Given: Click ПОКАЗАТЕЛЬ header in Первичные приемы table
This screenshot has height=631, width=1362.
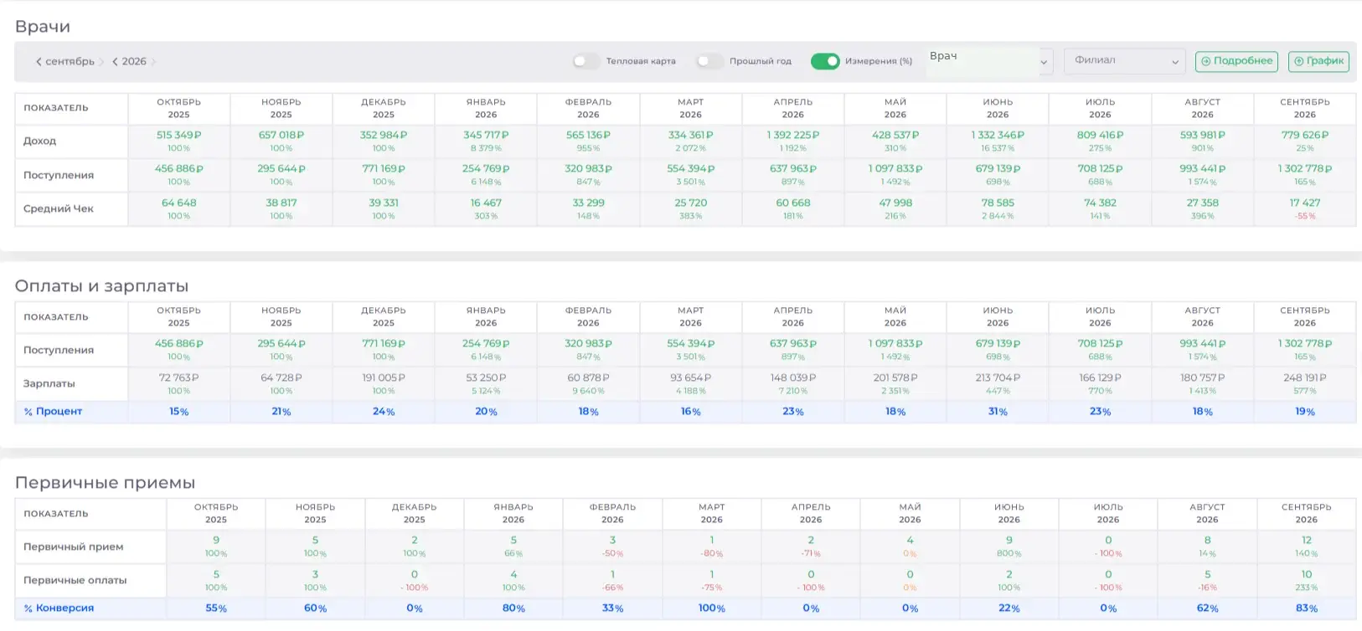Looking at the screenshot, I should [55, 514].
